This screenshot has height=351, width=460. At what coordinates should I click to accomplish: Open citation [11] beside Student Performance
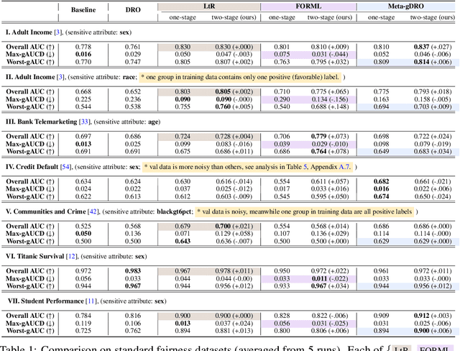(x=89, y=301)
